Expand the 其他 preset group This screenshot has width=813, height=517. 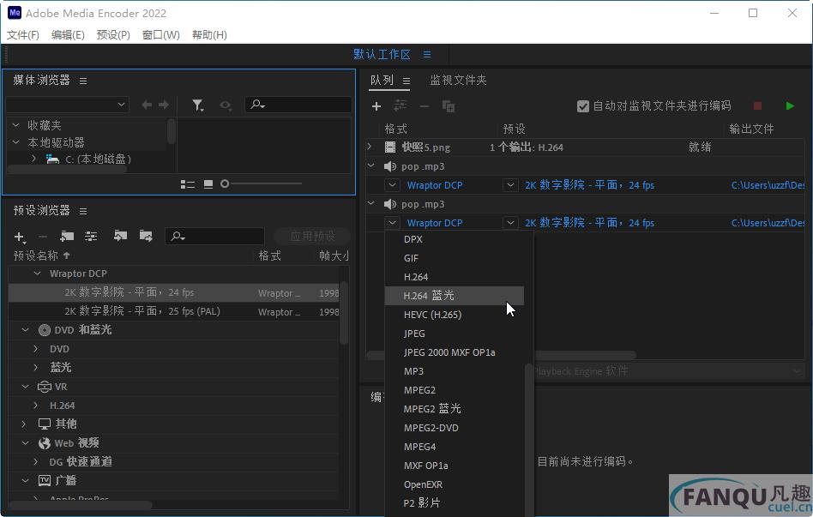tap(24, 424)
